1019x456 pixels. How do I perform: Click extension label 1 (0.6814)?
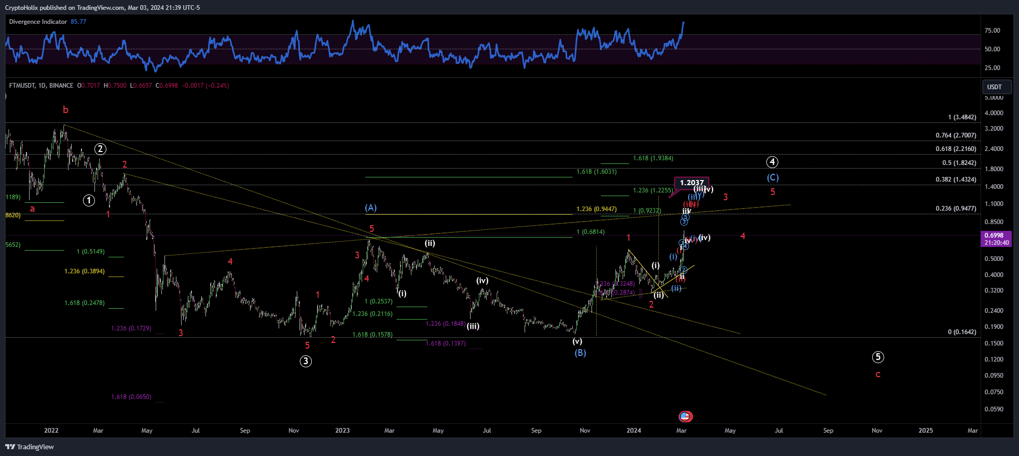590,232
